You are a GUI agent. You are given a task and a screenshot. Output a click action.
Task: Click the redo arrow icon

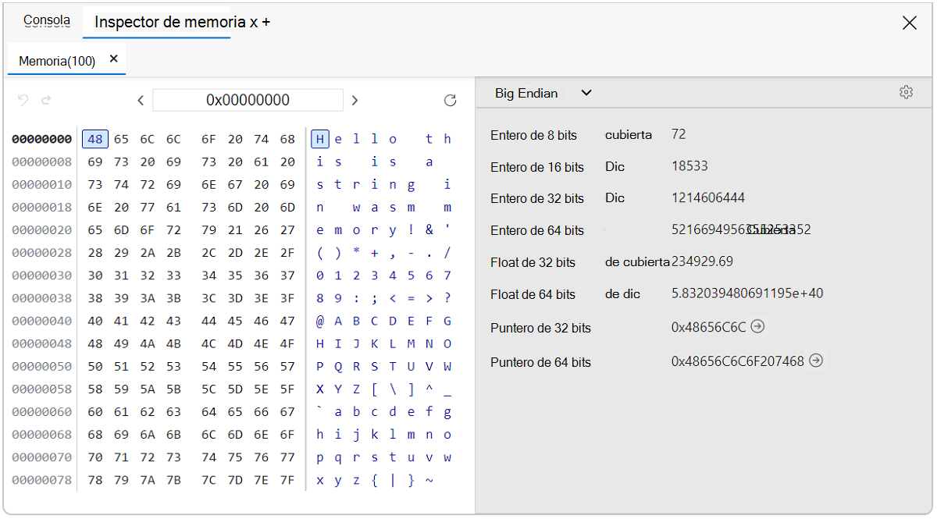coord(45,100)
